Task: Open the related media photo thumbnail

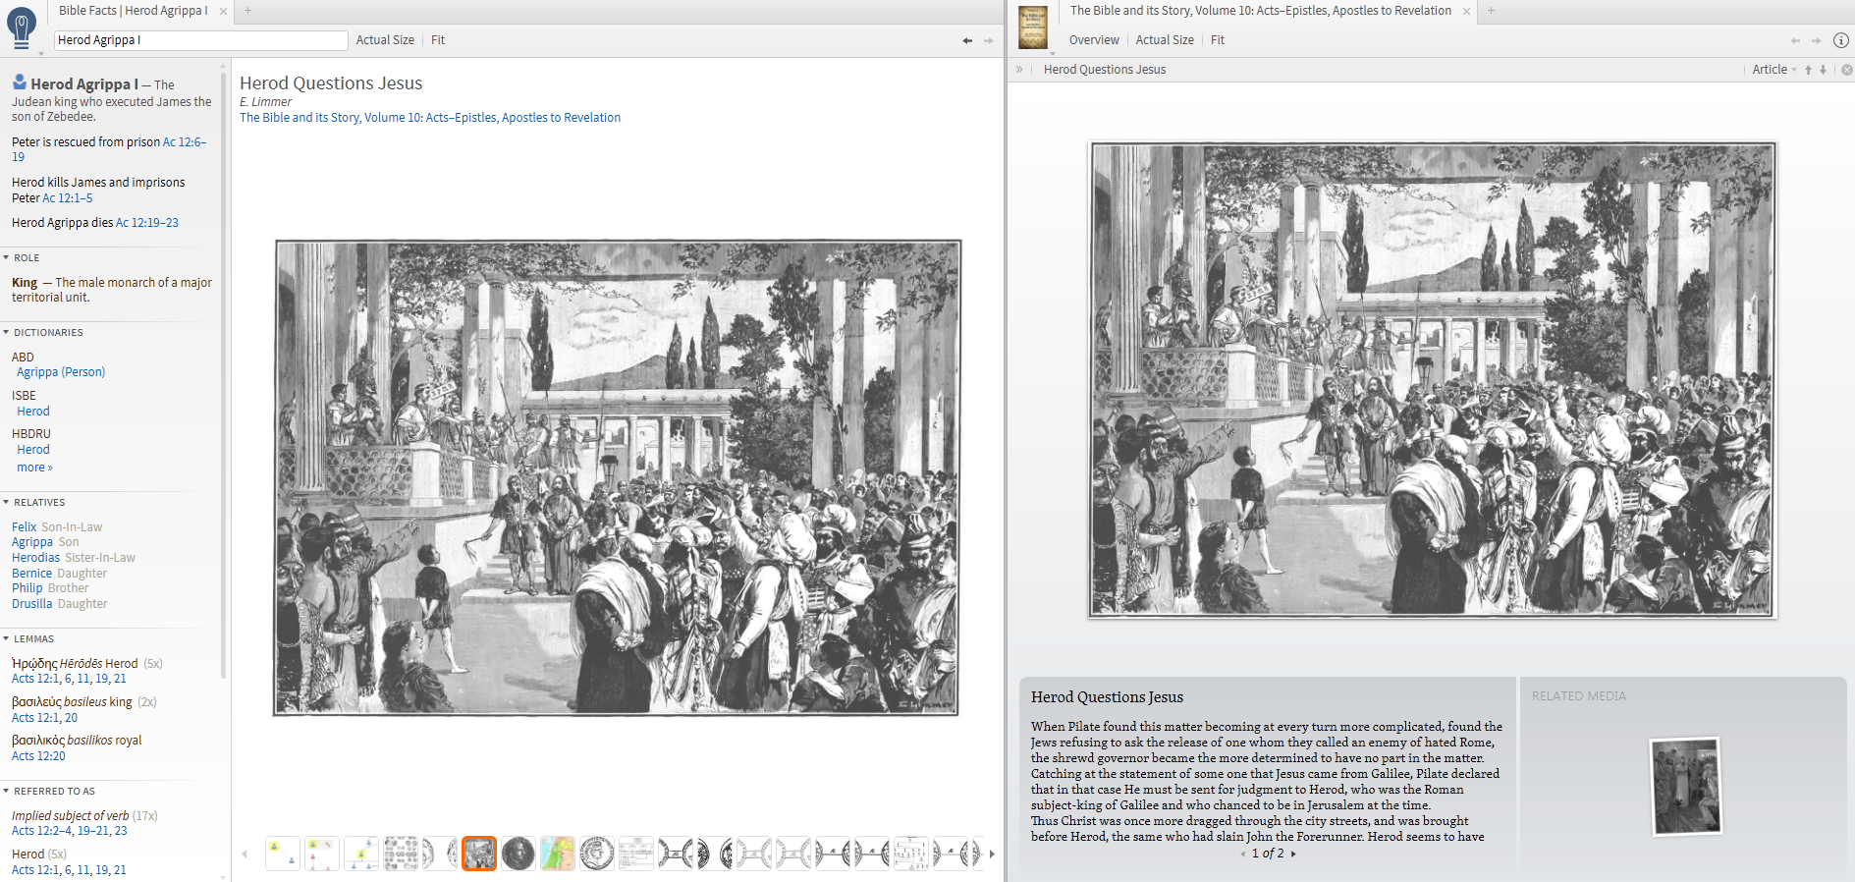Action: (1686, 787)
